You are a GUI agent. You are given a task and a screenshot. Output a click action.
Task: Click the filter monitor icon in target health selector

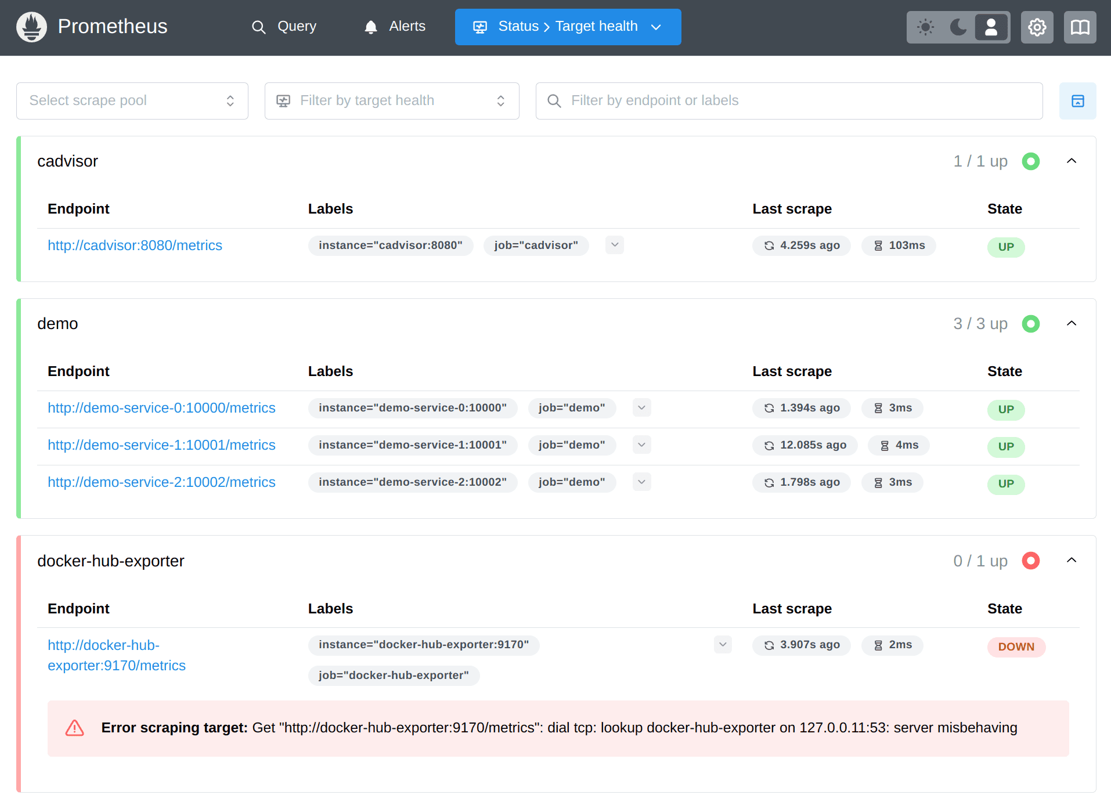coord(283,100)
